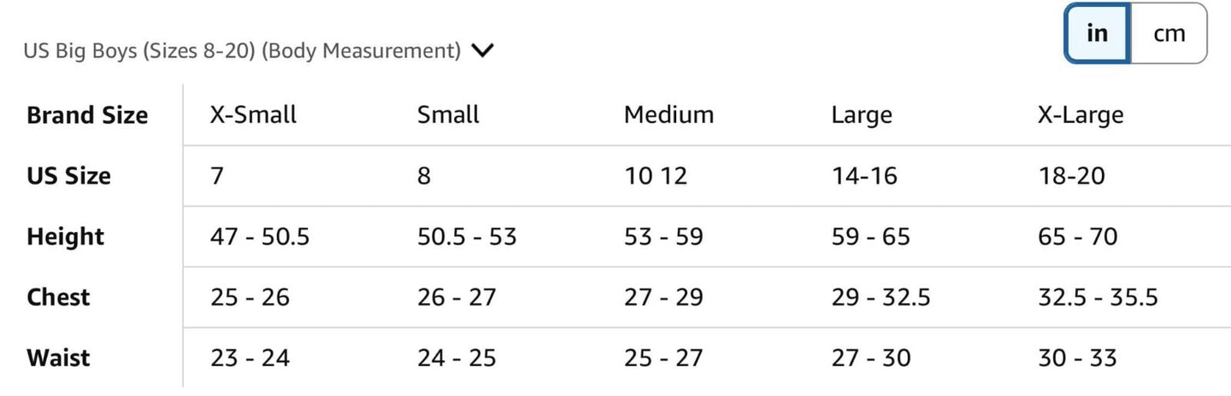Select the Brand Size row header
Screen dimensions: 1231x396
87,115
